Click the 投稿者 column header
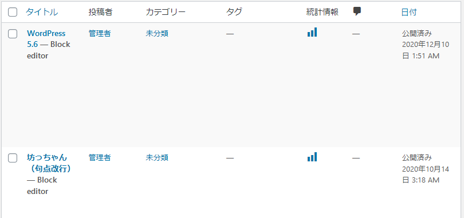 100,12
